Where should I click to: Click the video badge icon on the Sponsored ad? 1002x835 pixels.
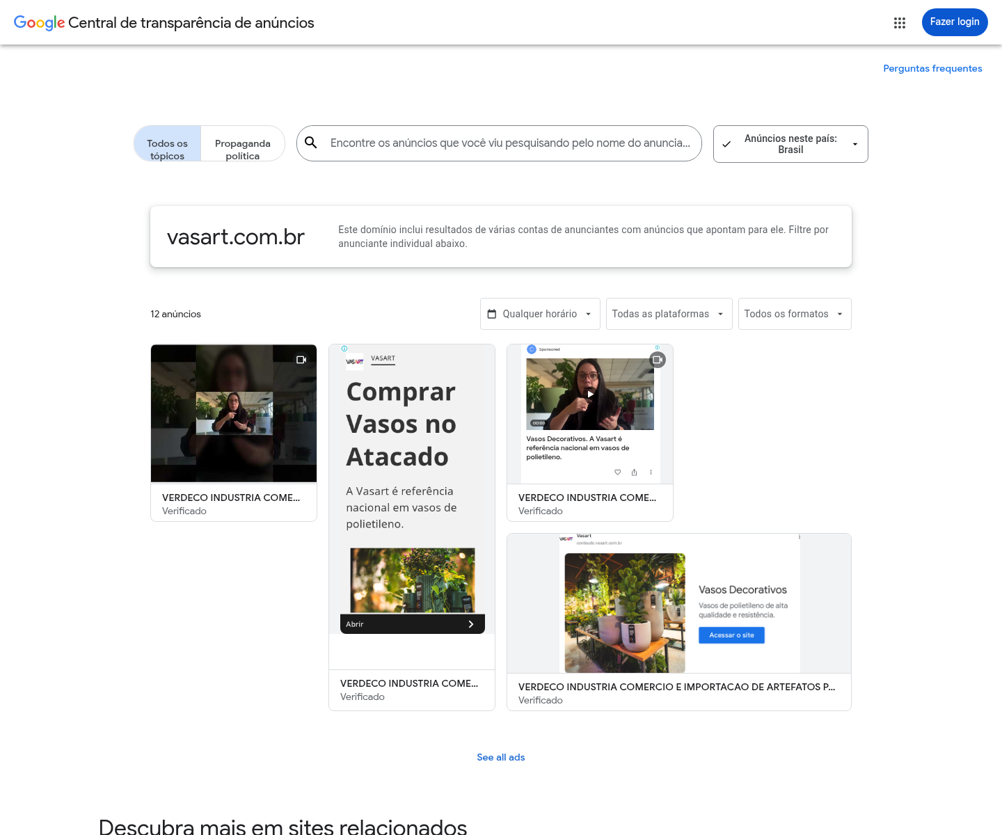click(x=658, y=360)
